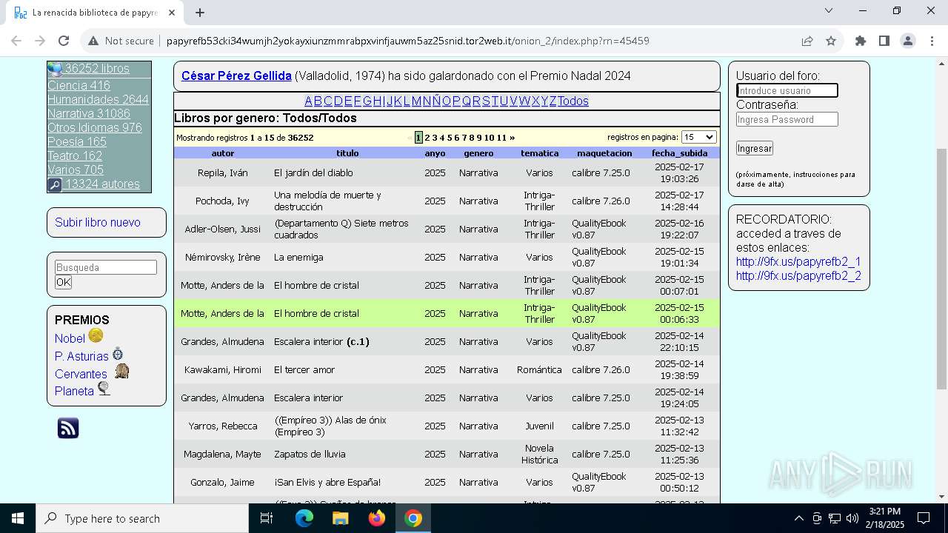Open new browser tab with plus

coord(200,13)
